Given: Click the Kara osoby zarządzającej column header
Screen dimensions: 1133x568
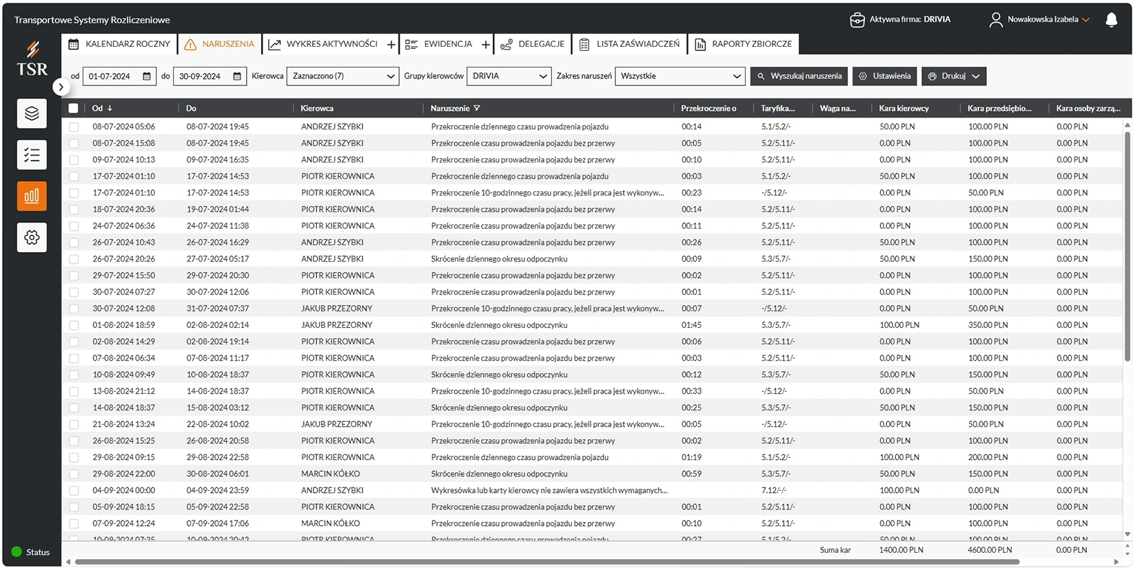Looking at the screenshot, I should point(1088,108).
